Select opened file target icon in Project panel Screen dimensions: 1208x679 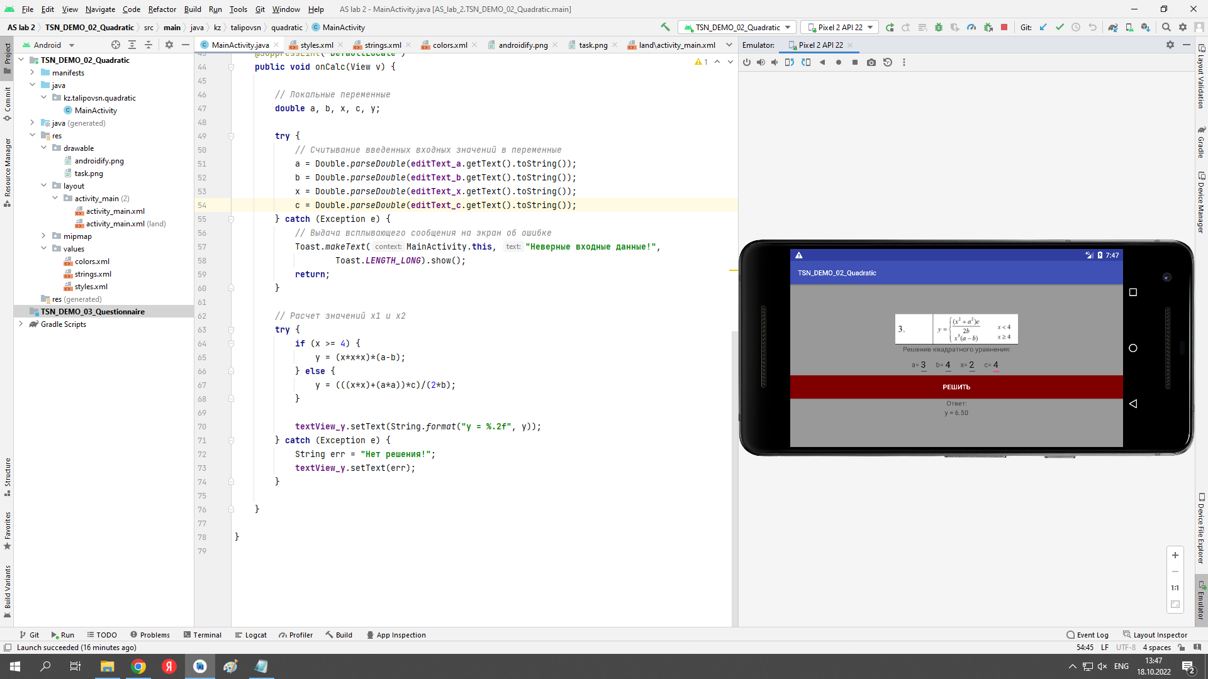pyautogui.click(x=116, y=45)
